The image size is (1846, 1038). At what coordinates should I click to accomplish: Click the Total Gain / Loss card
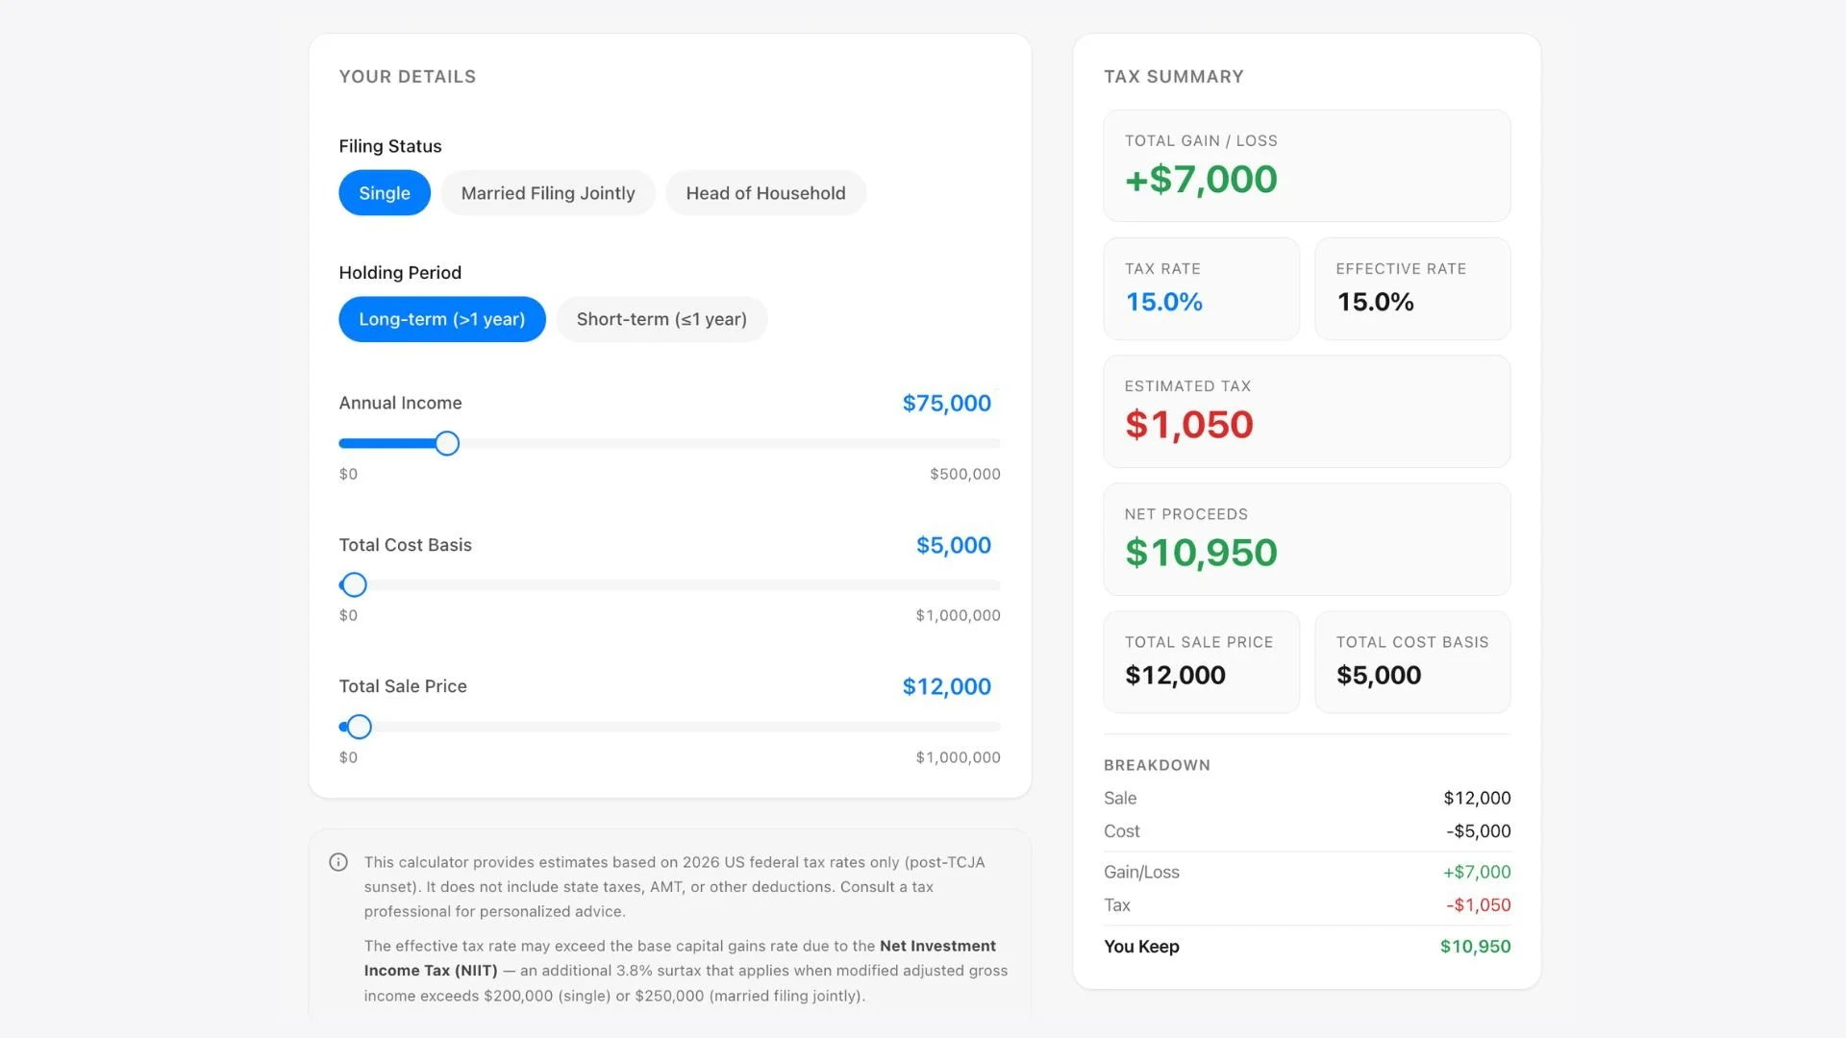click(1307, 165)
